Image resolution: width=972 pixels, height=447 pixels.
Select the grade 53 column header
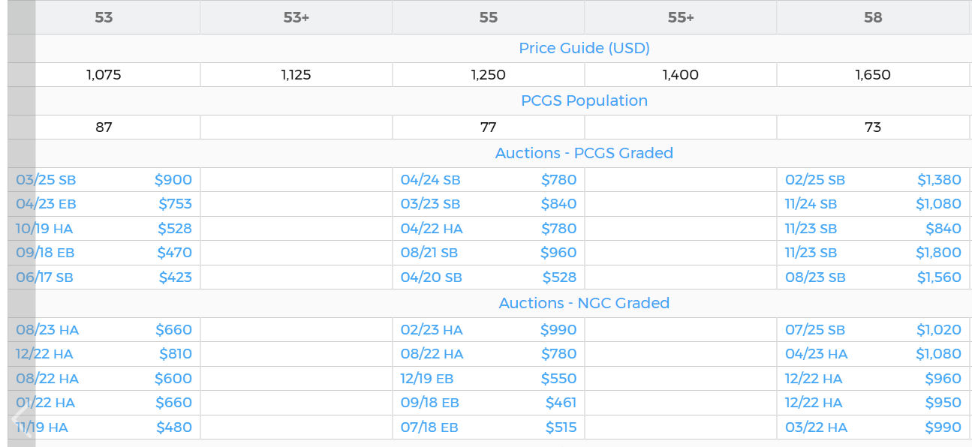104,17
